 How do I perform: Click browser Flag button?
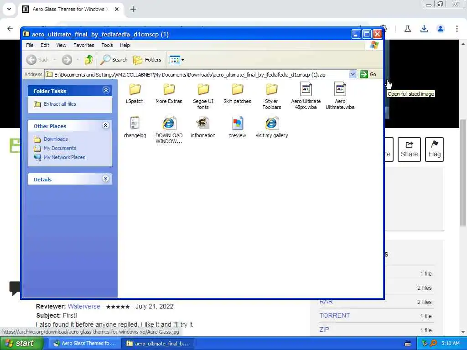point(434,149)
